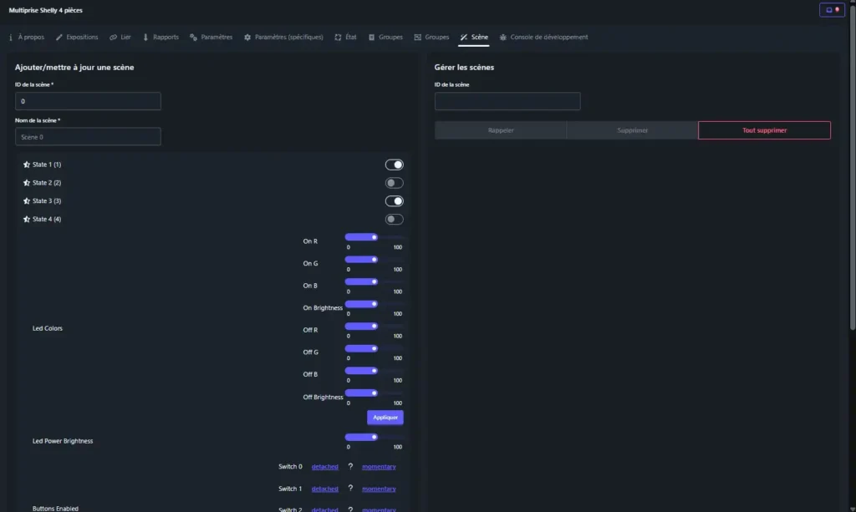Click the star icon next to State 4
This screenshot has width=856, height=512.
coord(27,220)
